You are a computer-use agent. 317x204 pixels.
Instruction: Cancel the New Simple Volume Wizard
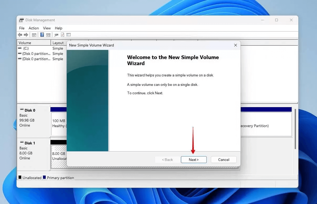pyautogui.click(x=224, y=160)
